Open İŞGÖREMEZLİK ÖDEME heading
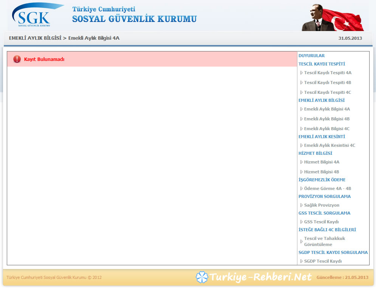 322,180
